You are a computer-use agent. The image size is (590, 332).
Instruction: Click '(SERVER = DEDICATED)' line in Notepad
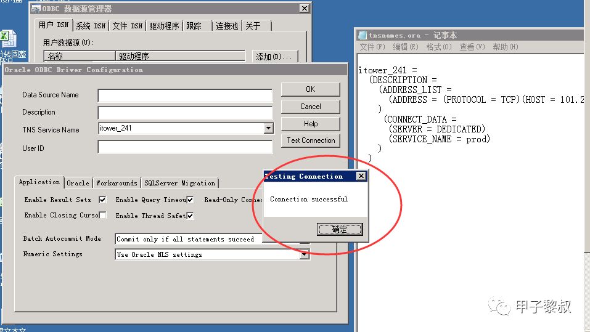click(437, 129)
